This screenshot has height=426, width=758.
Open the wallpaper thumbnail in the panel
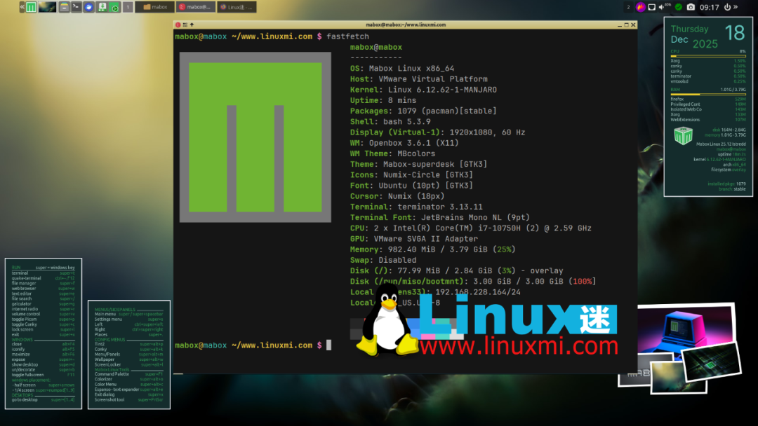(48, 7)
